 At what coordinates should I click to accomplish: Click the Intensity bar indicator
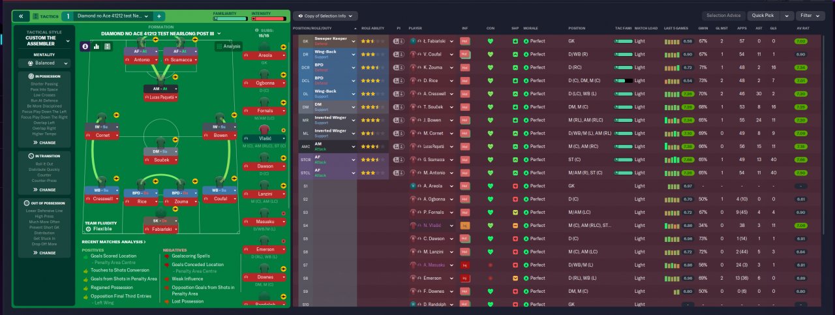pos(269,18)
